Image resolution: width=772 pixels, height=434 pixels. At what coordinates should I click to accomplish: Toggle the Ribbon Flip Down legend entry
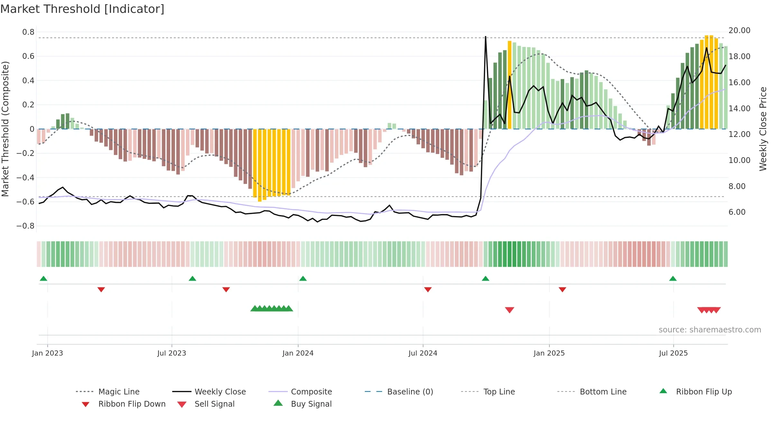124,404
